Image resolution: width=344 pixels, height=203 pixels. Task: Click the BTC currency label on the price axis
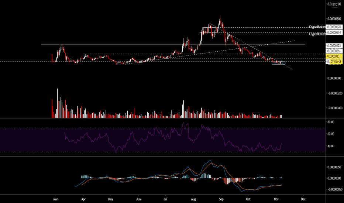[x=334, y=4]
